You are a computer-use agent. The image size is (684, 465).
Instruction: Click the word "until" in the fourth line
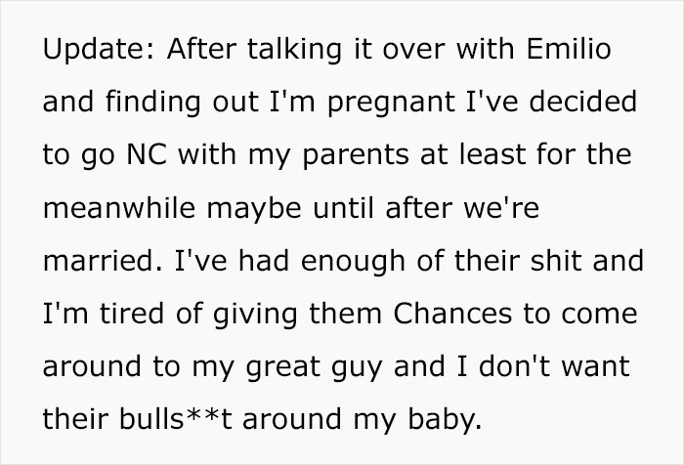pyautogui.click(x=343, y=208)
